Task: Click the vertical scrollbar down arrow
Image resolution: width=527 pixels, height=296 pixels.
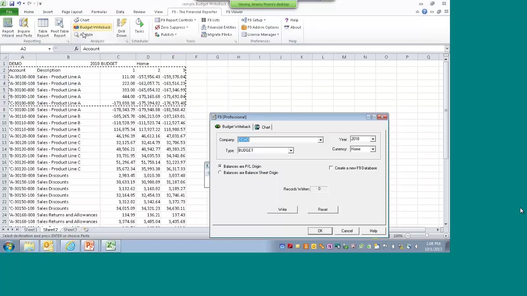Action: 446,224
